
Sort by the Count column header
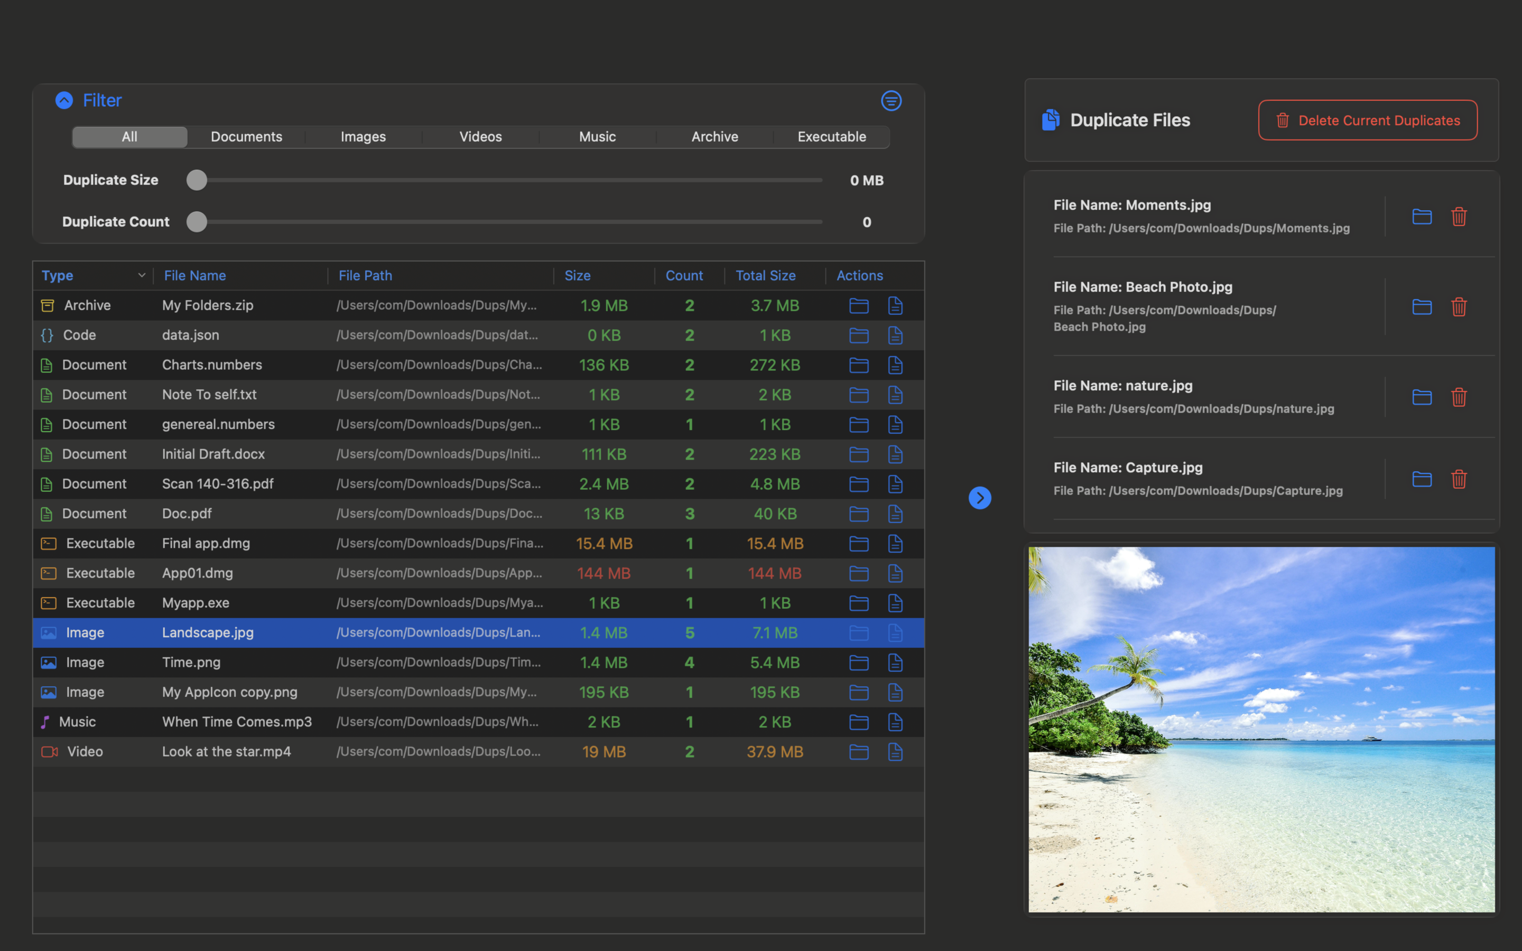pos(684,275)
